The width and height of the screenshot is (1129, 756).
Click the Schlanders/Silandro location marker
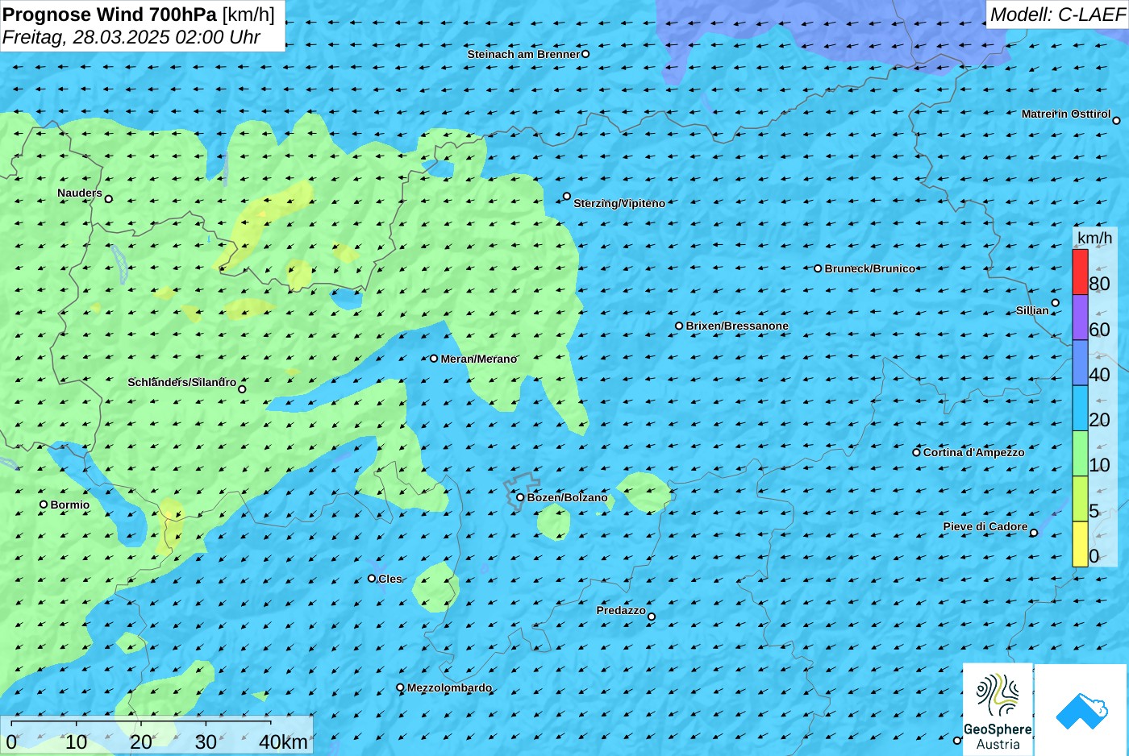pos(242,389)
